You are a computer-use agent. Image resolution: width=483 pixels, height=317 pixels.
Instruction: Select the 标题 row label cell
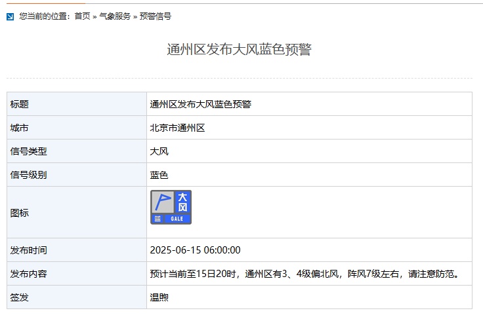20,104
